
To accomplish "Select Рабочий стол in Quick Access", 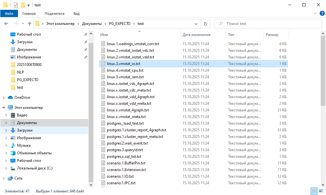I will click(29, 34).
